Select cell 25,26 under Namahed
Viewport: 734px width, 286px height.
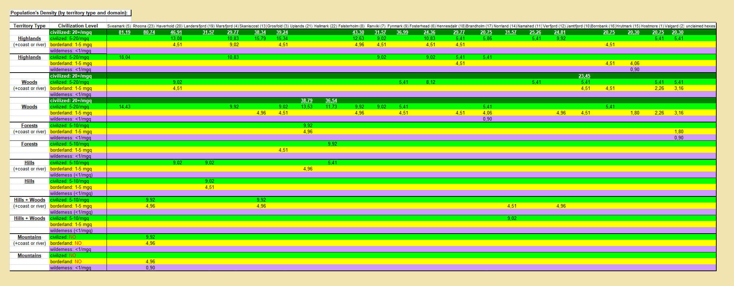(535, 32)
